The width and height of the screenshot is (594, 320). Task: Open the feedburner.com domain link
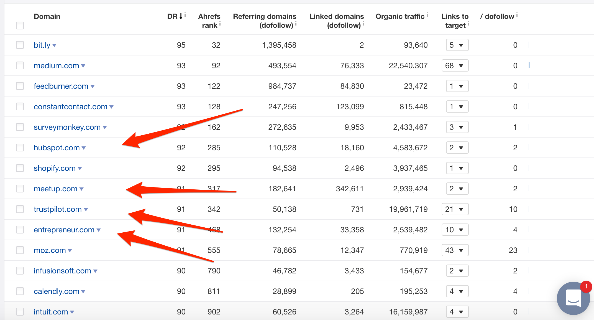pyautogui.click(x=61, y=86)
